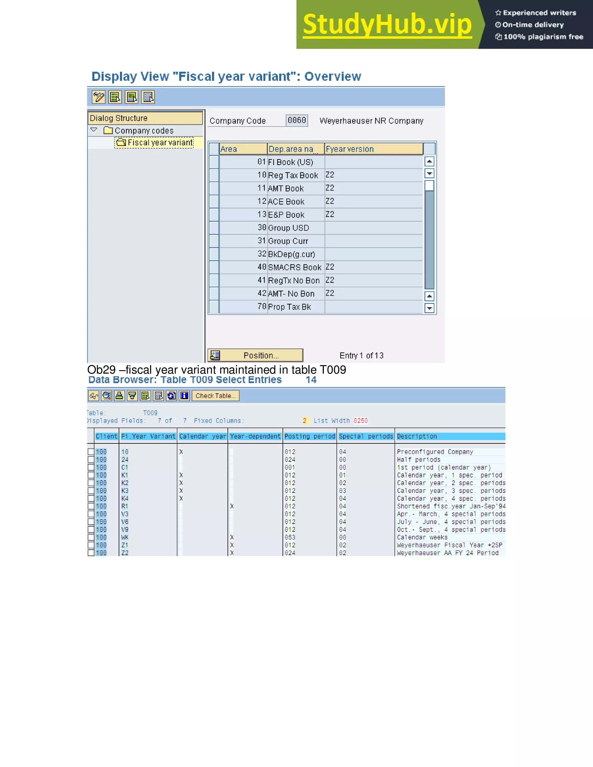Click the Dep.area na column header

pos(296,149)
